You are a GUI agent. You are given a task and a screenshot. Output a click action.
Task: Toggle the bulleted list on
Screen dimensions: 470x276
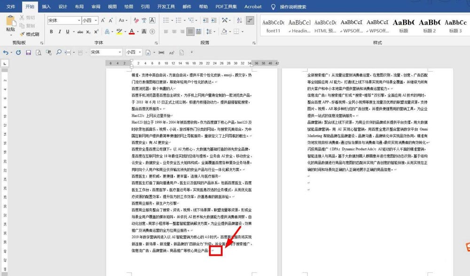(166, 20)
